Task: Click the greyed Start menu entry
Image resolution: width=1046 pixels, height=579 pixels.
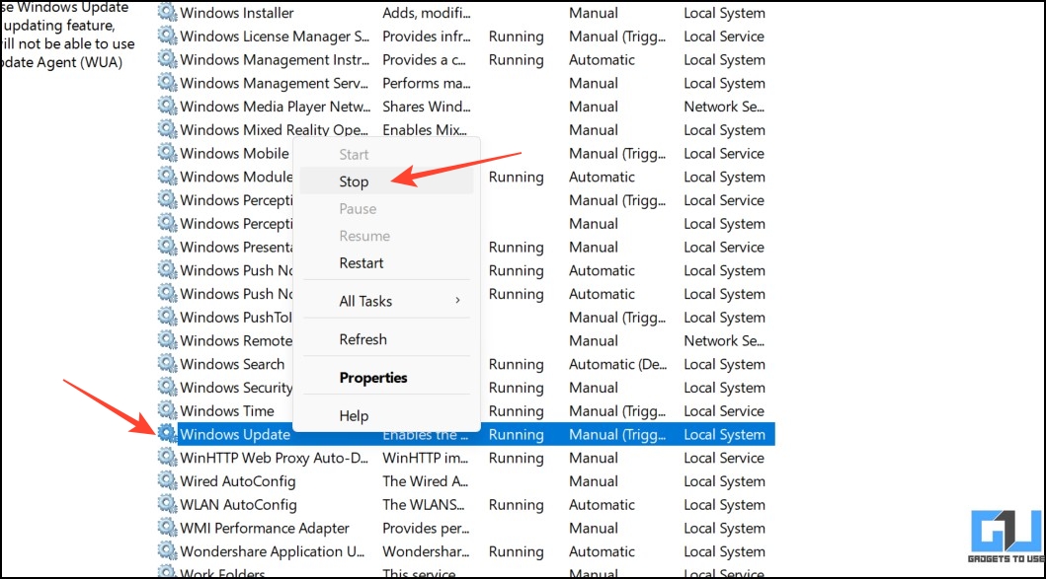Action: tap(386, 155)
